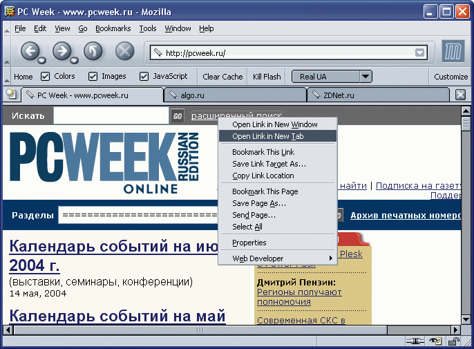This screenshot has width=474, height=349.
Task: Open the Real UA dropdown arrow
Action: point(366,77)
